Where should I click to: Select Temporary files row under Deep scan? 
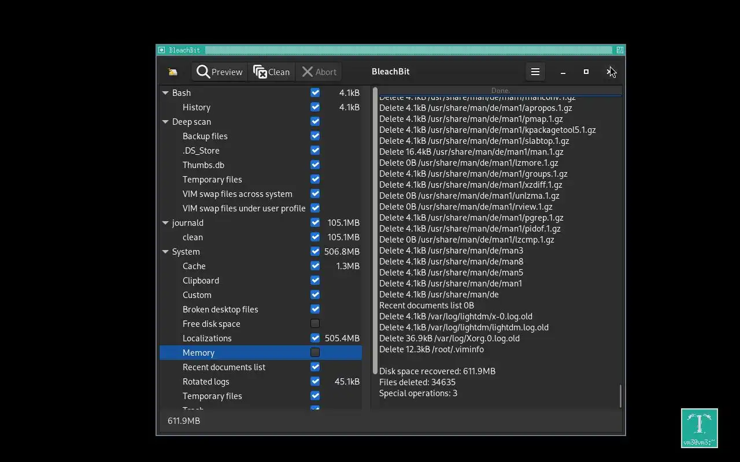tap(261, 179)
